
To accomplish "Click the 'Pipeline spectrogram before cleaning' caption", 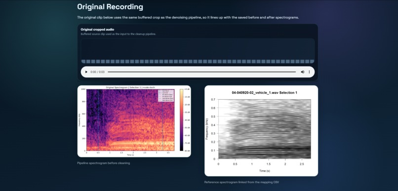I will (x=104, y=163).
